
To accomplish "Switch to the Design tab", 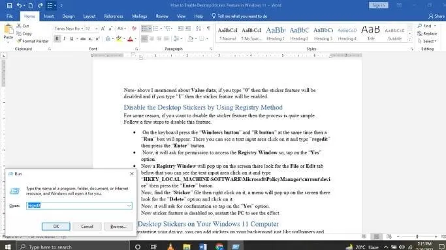I will click(x=69, y=16).
